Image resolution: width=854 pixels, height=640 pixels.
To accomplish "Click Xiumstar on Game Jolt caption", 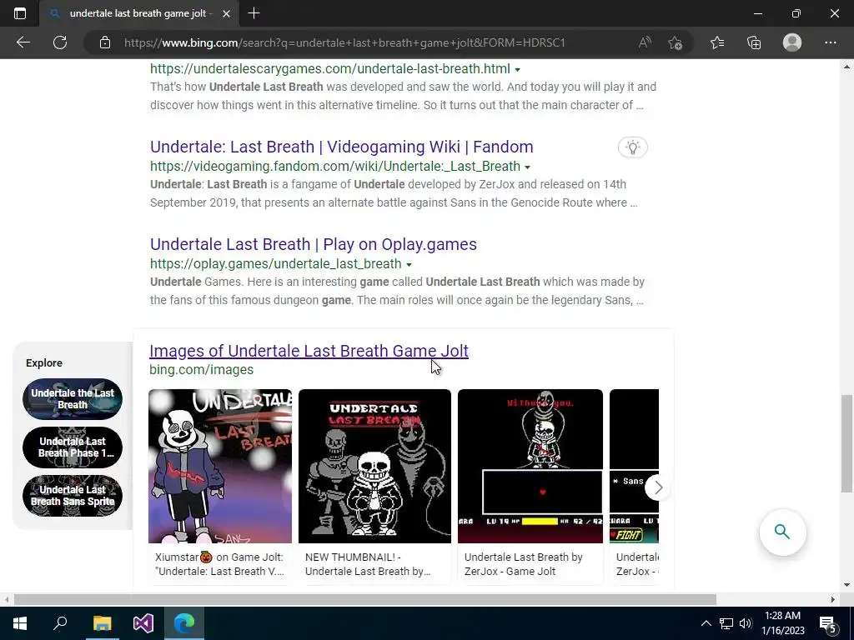I will (219, 564).
